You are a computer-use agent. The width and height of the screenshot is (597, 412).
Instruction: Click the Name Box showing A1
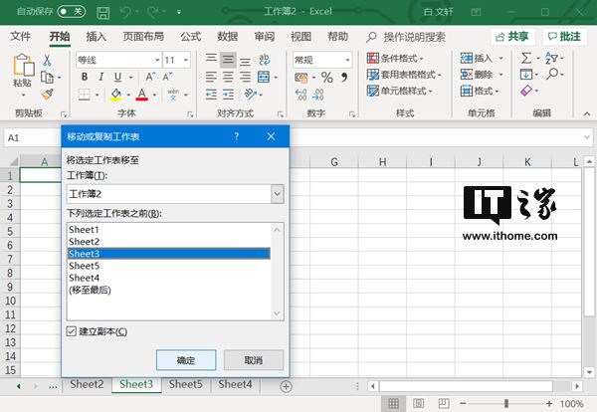tap(31, 138)
